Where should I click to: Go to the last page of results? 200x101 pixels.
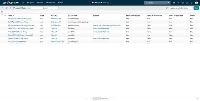click(113, 99)
